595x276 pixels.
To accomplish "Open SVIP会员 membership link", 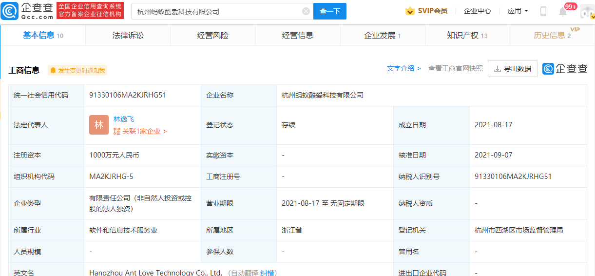I will [432, 11].
